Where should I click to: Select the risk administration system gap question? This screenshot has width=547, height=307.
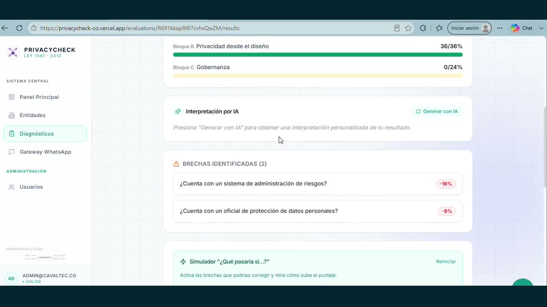click(x=318, y=184)
